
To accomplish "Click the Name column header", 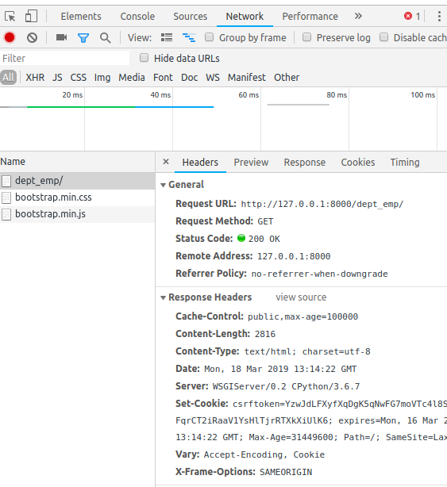I will (77, 162).
